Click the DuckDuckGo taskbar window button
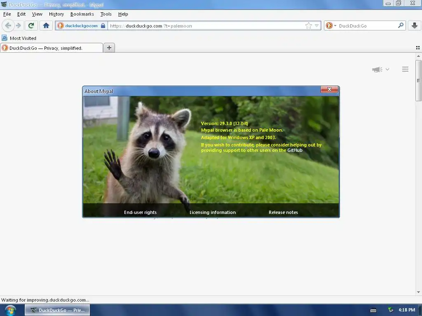Image resolution: width=422 pixels, height=316 pixels. pyautogui.click(x=57, y=310)
